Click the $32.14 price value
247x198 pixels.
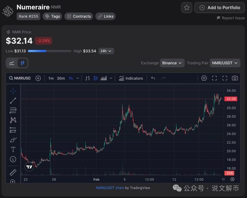19,41
